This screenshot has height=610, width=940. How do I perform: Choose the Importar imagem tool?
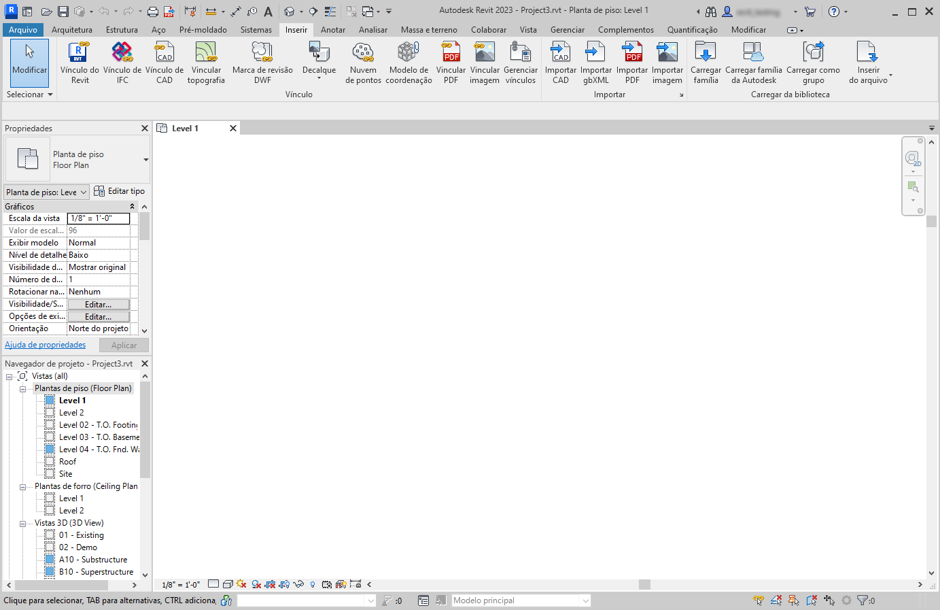pos(667,63)
